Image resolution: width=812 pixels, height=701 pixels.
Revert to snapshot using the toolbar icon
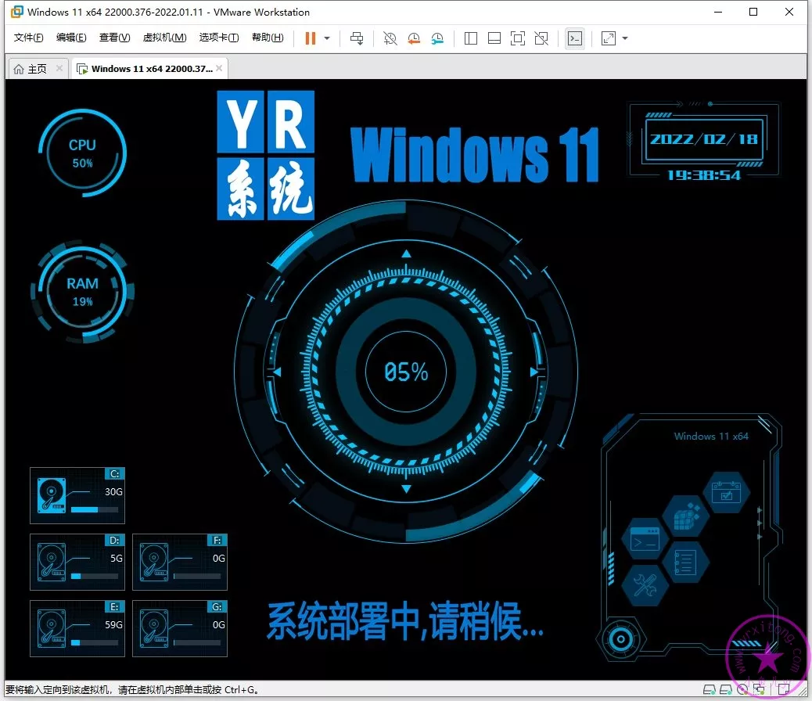click(x=414, y=38)
